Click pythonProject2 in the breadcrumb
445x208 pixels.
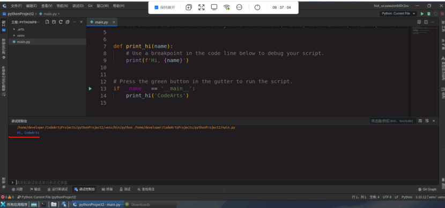pyautogui.click(x=21, y=13)
